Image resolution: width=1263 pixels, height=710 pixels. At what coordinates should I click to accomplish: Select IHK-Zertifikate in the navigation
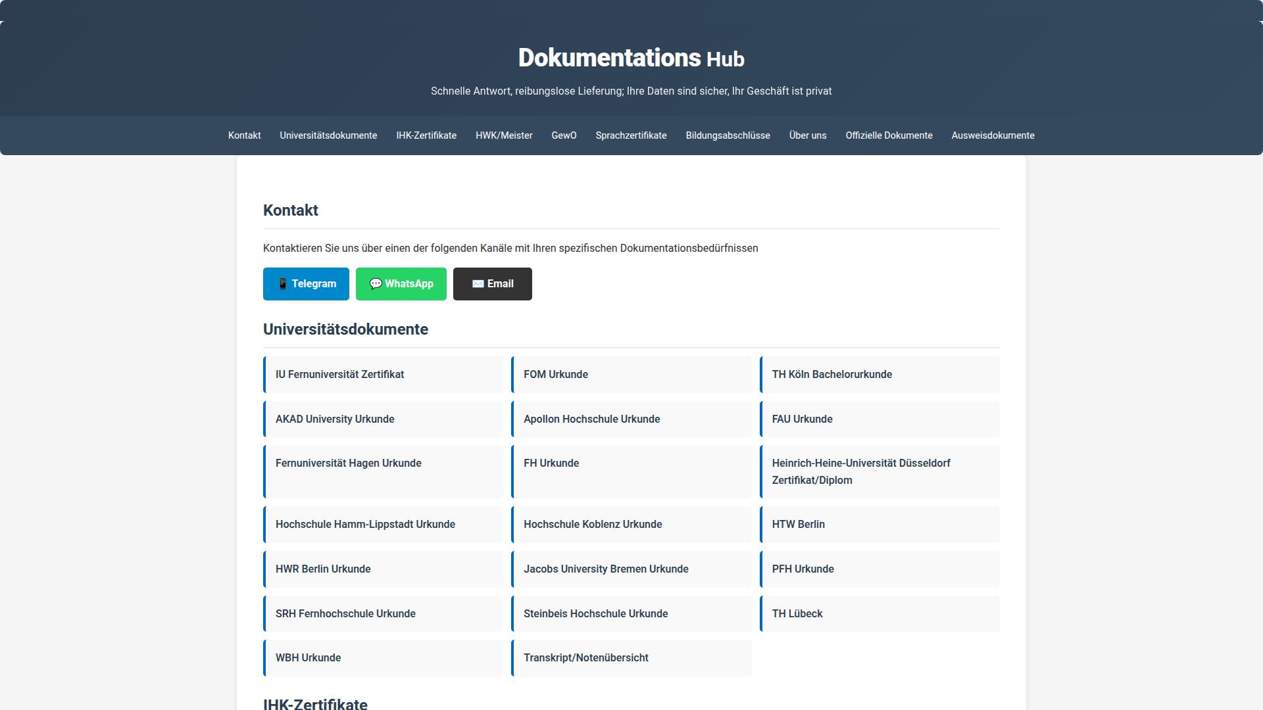(x=426, y=135)
